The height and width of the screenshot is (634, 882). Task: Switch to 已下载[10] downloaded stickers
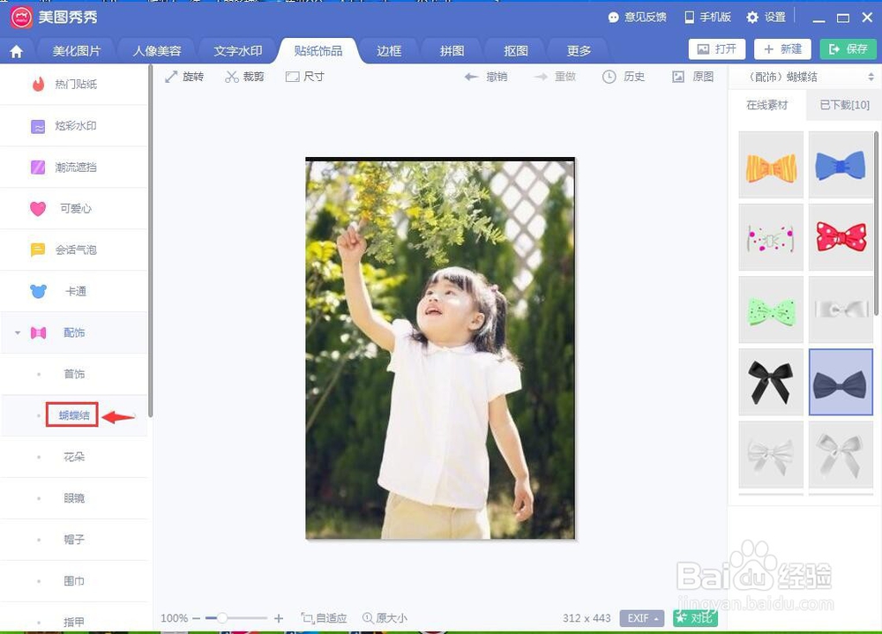847,104
